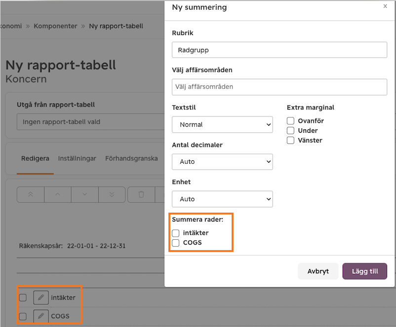Switch to the Redigera tab
Screen dimensions: 396x327
[35, 158]
